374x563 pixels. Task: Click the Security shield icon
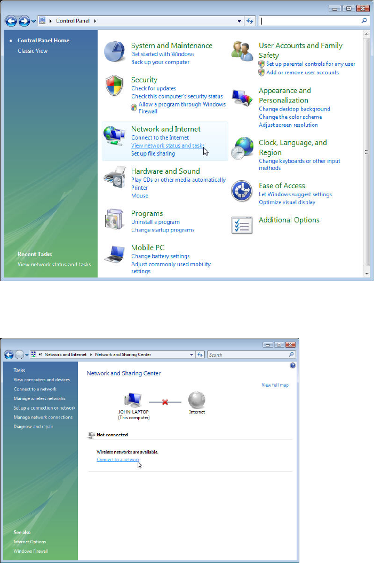[x=114, y=85]
